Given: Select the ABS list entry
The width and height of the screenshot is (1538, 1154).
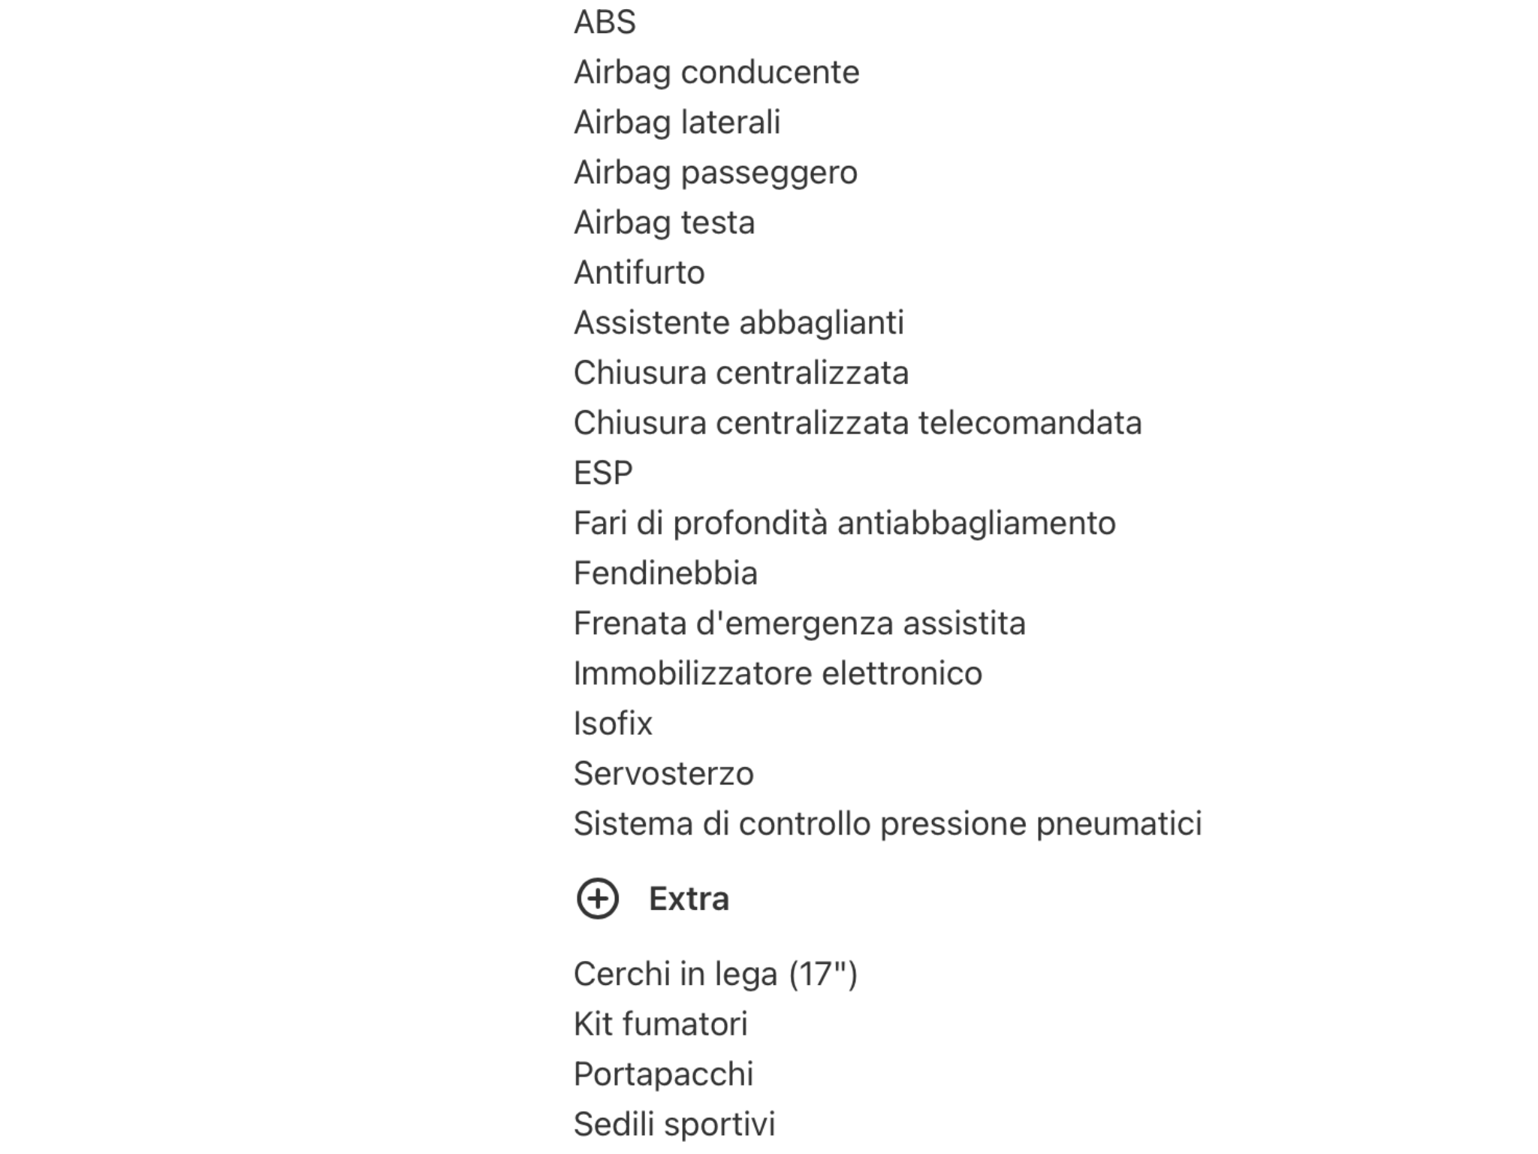Looking at the screenshot, I should (x=605, y=22).
